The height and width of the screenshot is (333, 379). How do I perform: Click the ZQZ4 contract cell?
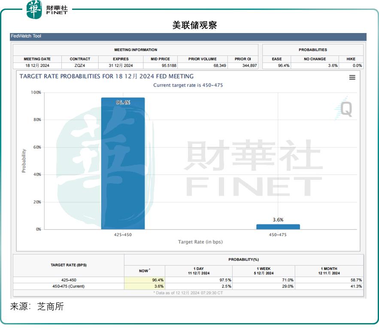coord(80,66)
